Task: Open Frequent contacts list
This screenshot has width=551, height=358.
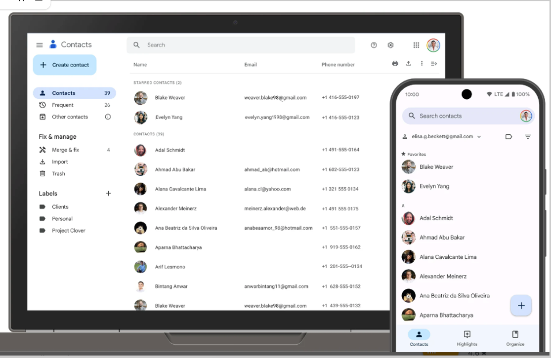Action: pos(75,105)
